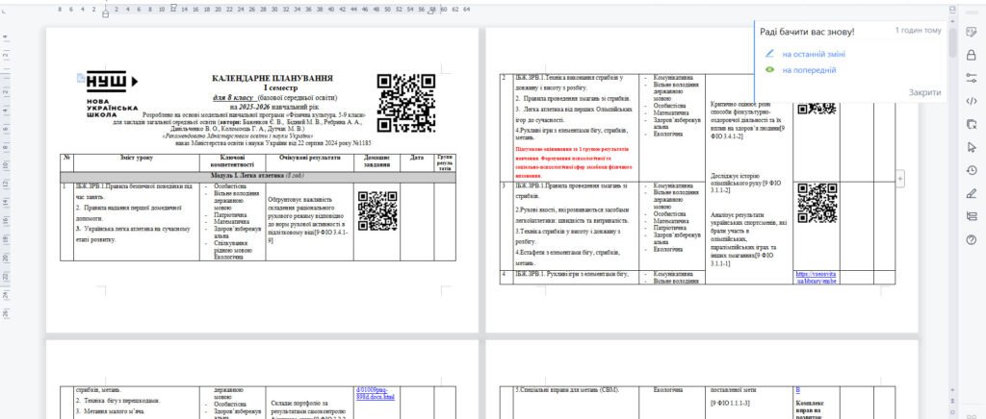Open the settings sliders icon in sidebar
Viewport: 986px width, 419px height.
[972, 78]
